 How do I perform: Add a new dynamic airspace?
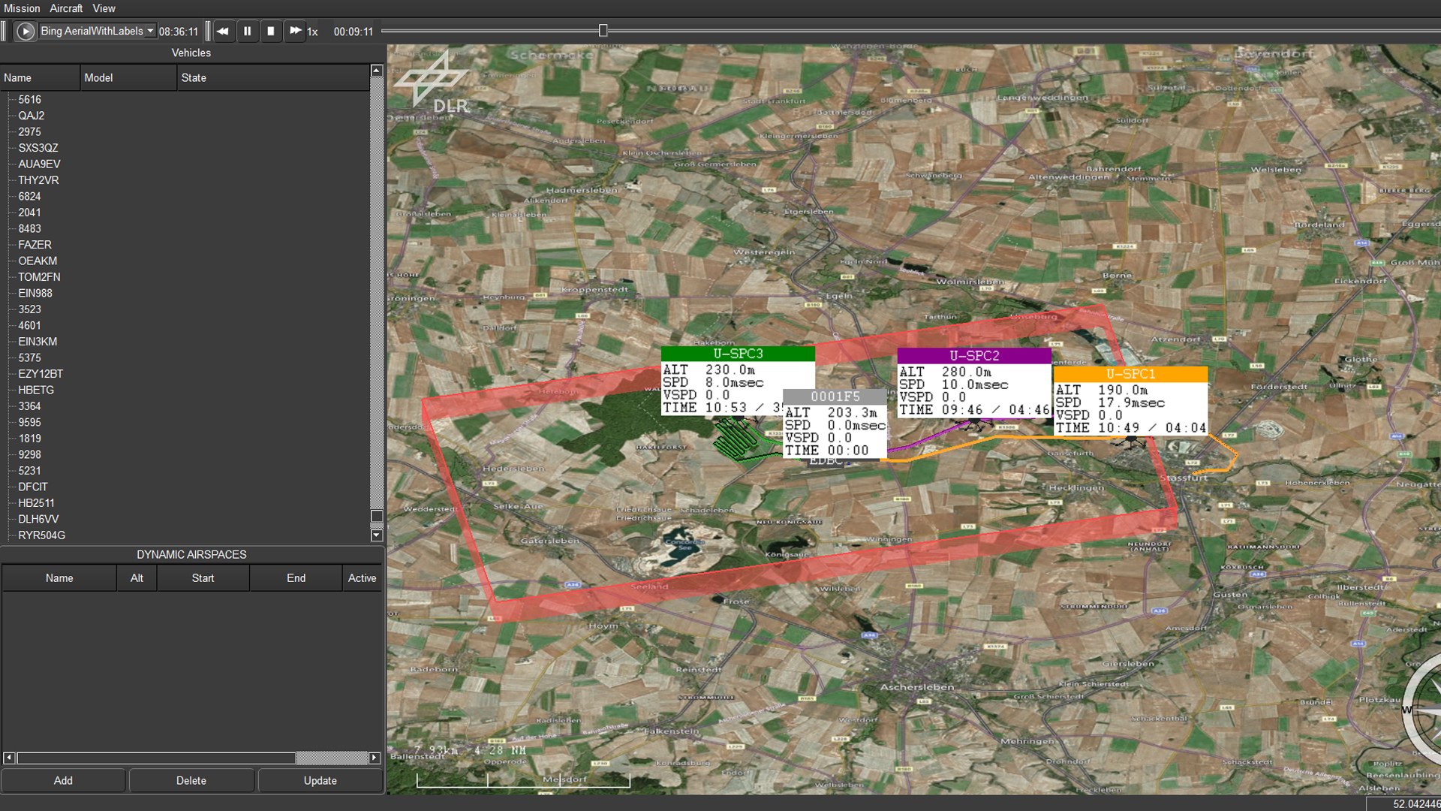[63, 780]
